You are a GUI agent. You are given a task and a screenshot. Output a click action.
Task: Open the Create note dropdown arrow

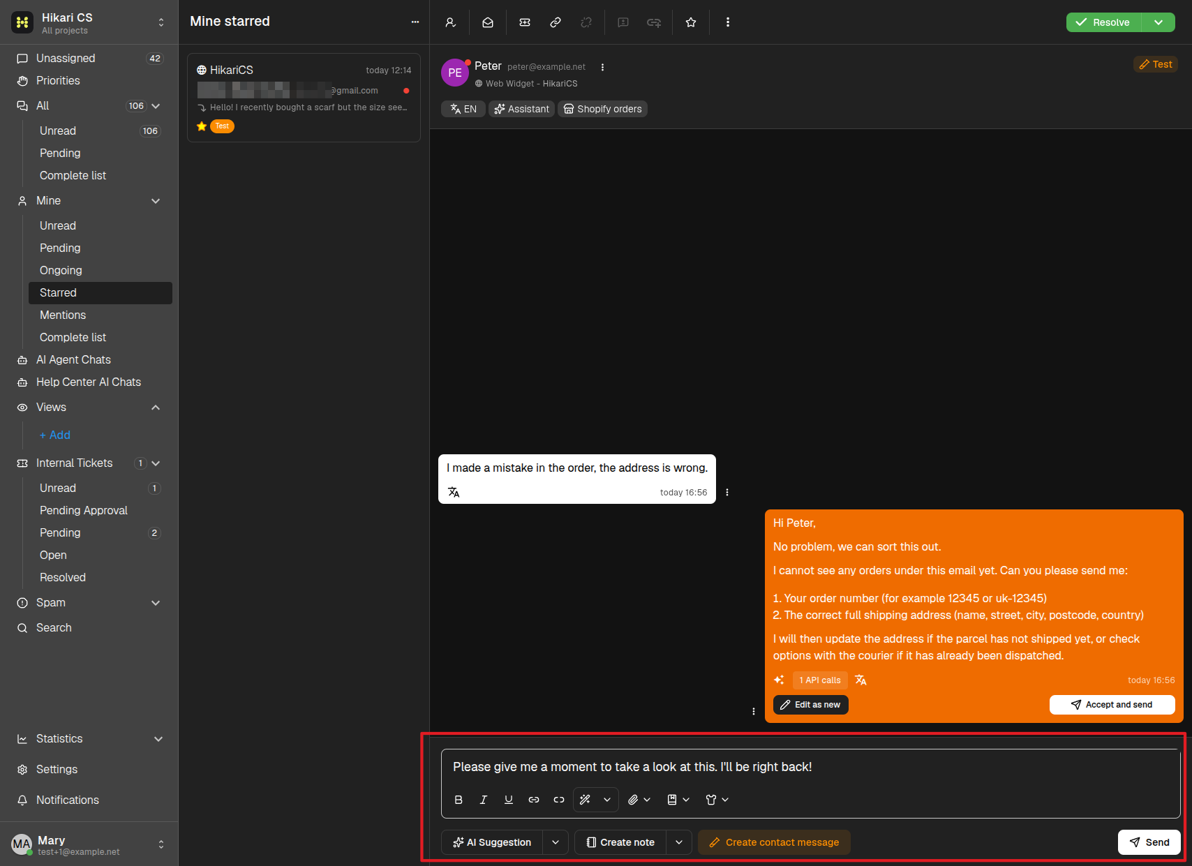tap(679, 842)
